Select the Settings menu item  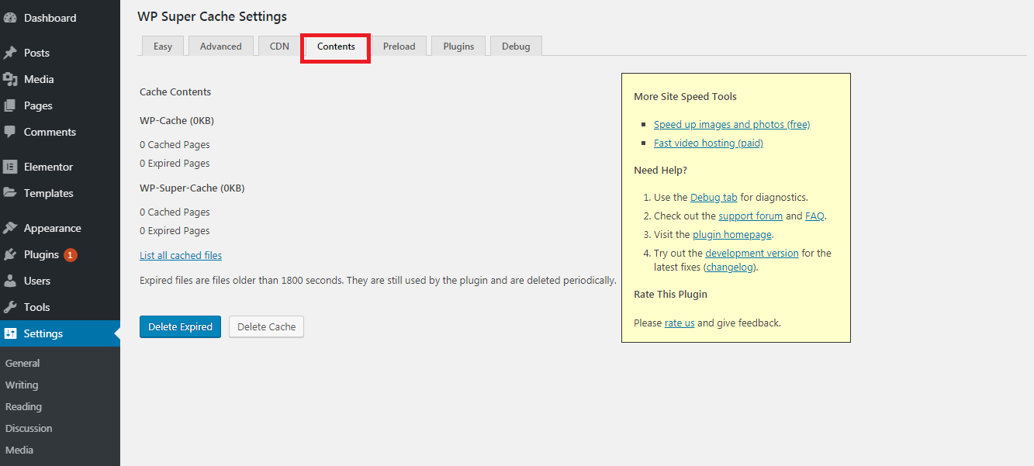click(60, 333)
